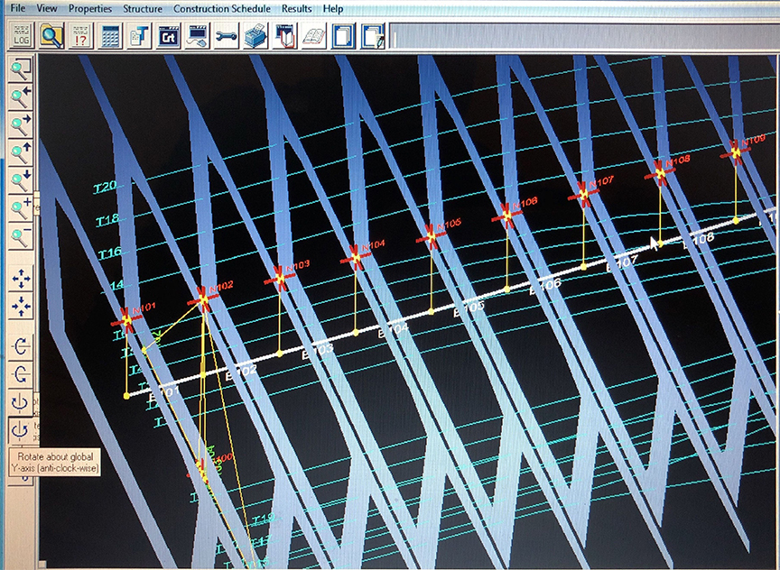This screenshot has width=780, height=570.
Task: Open the File menu
Action: [18, 8]
